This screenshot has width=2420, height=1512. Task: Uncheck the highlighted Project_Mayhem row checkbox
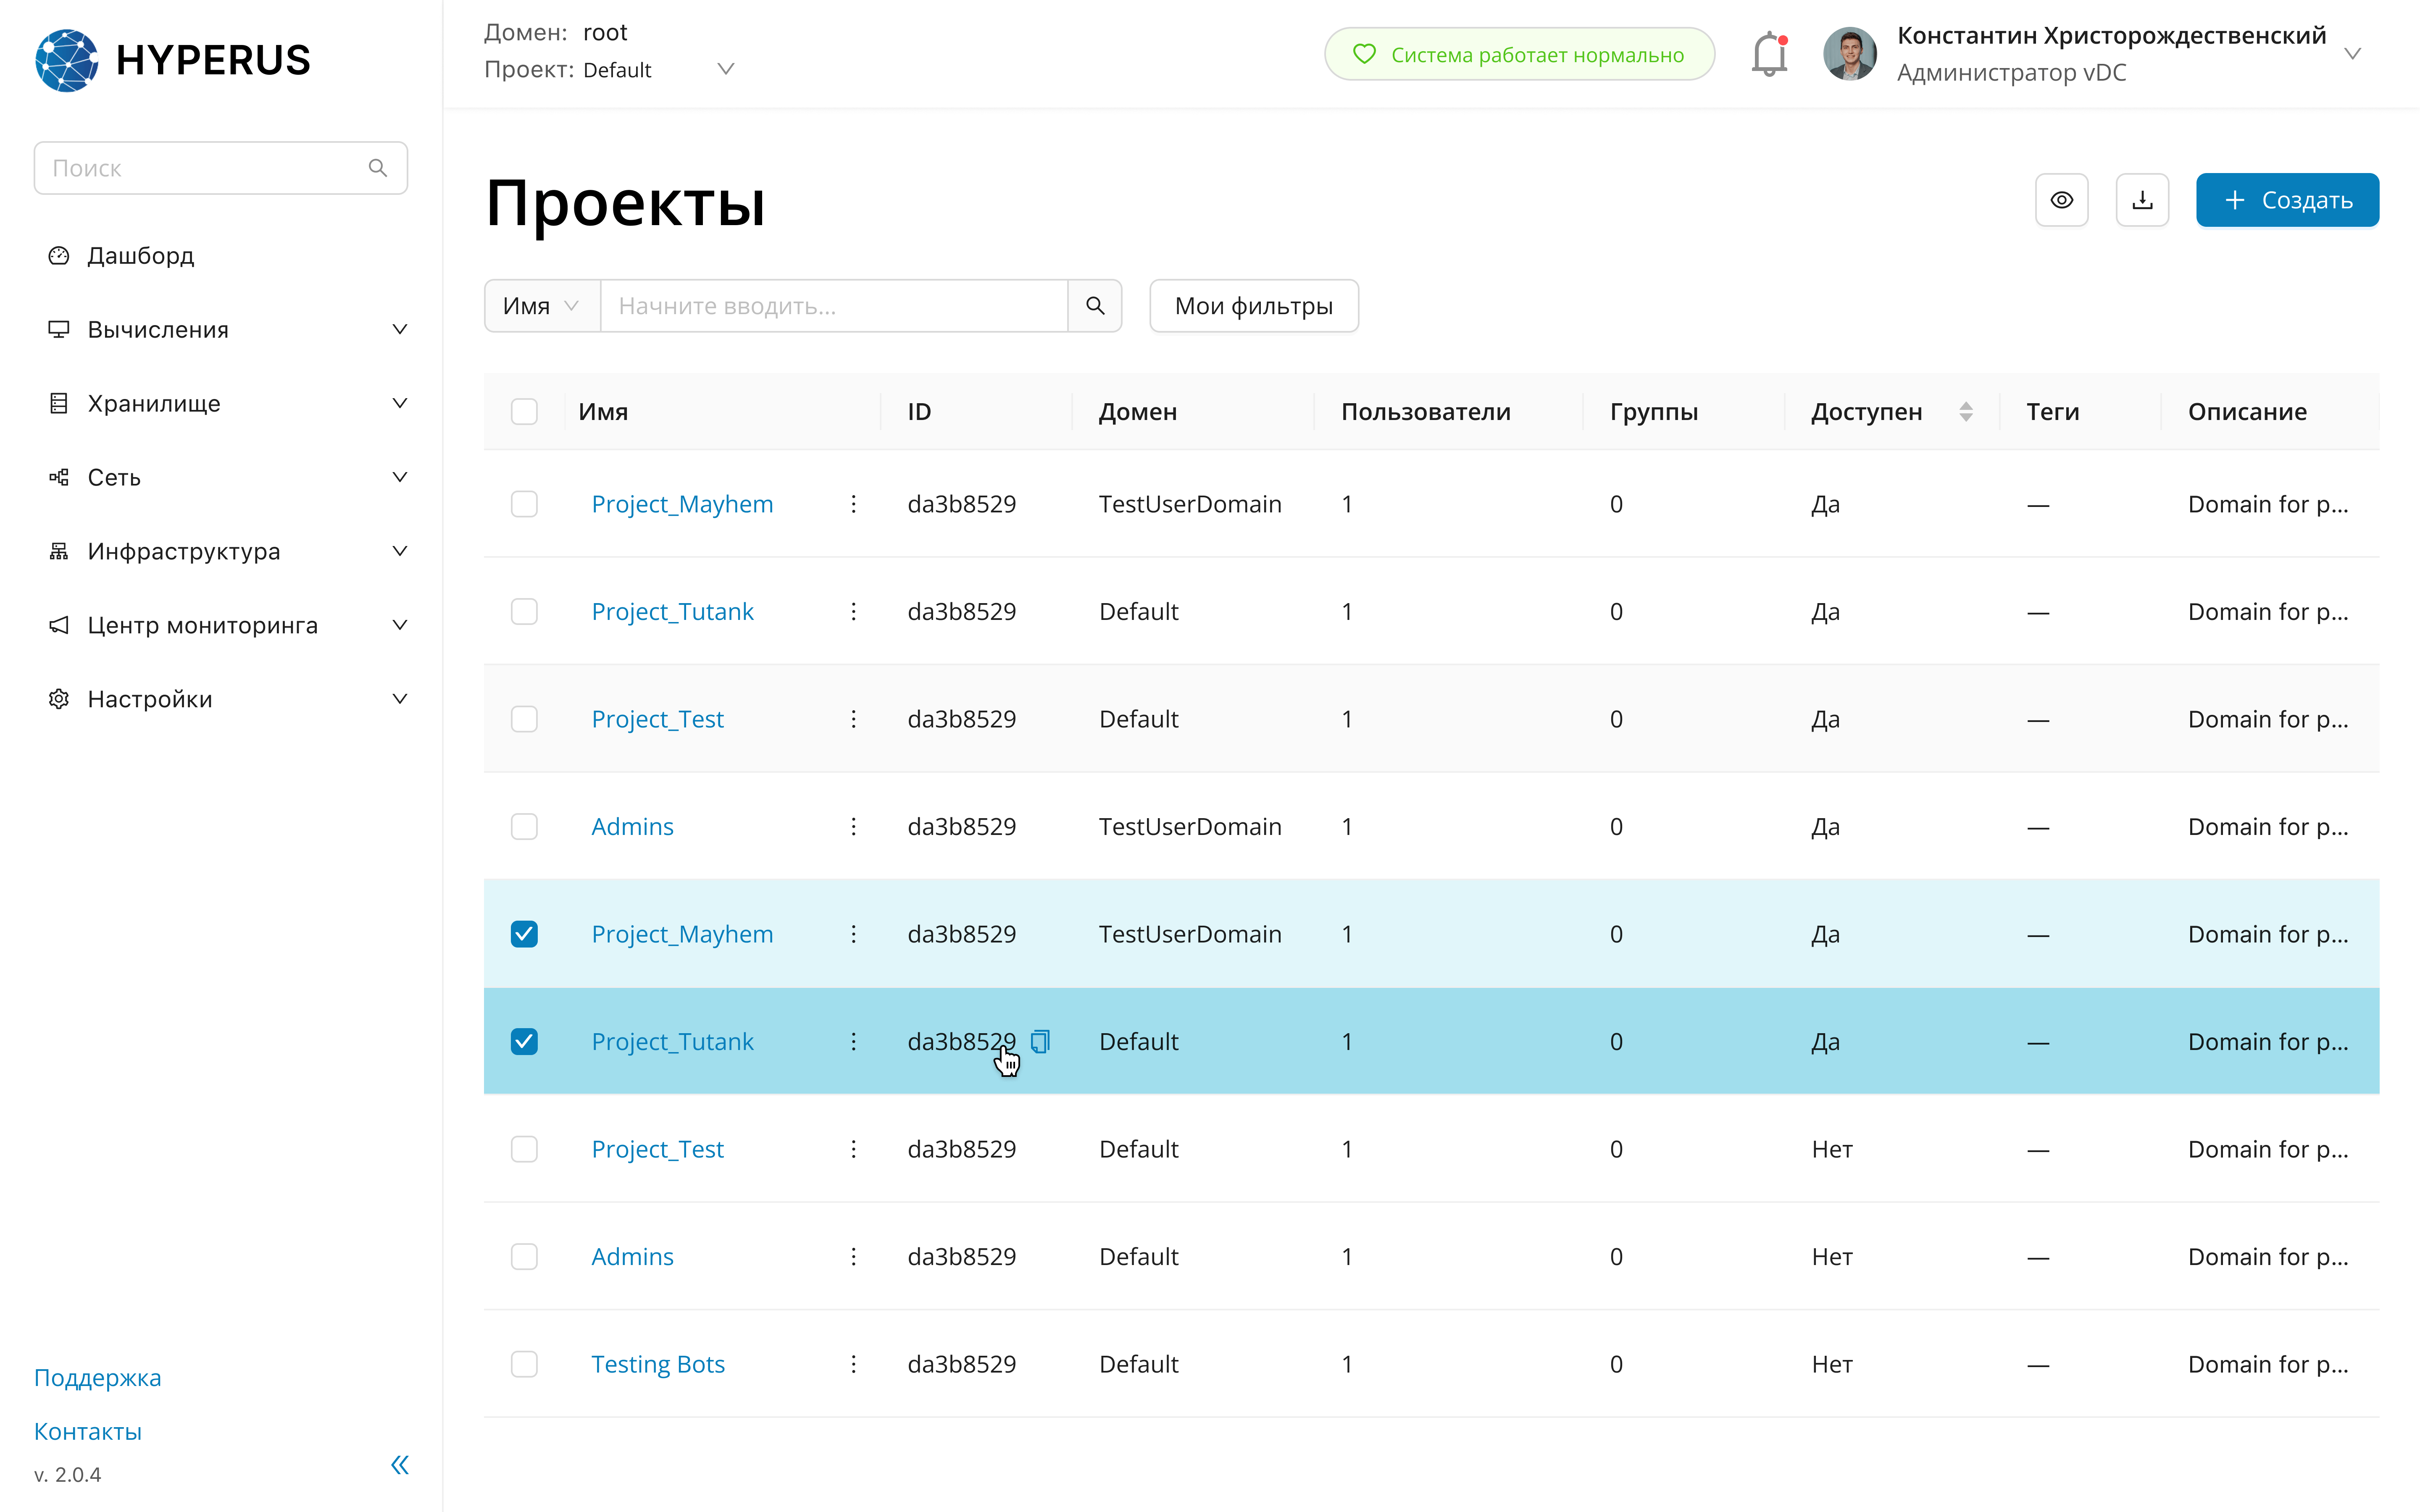pos(524,934)
